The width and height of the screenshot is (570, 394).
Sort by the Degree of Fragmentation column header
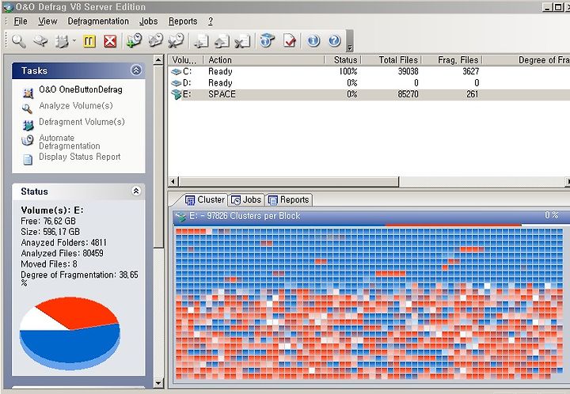tap(526, 60)
